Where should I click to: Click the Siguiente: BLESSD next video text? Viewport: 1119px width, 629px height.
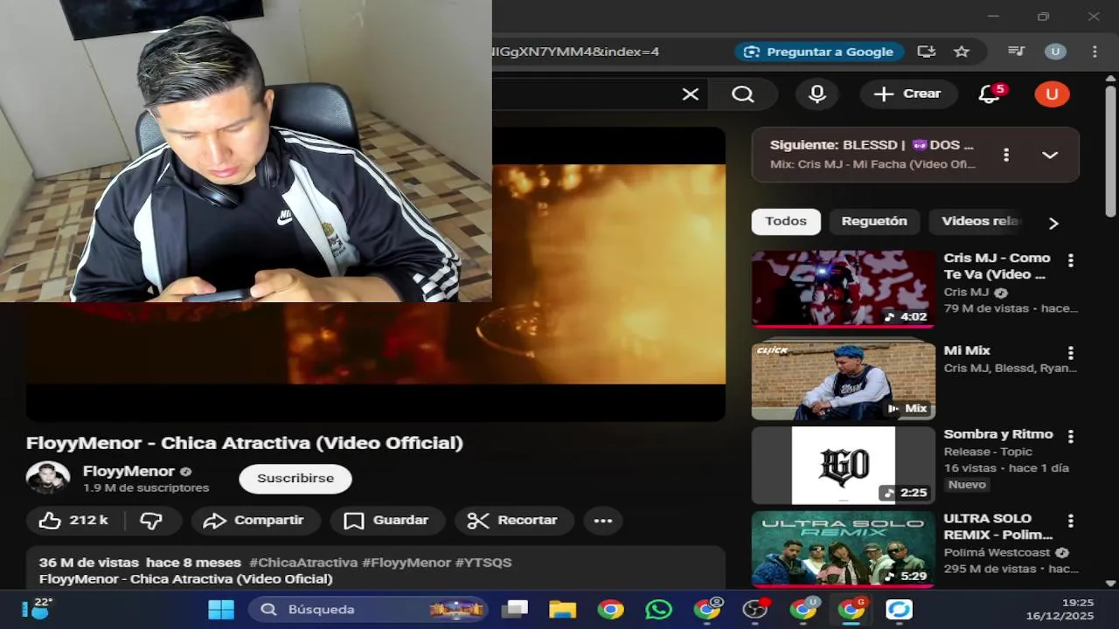(x=872, y=145)
